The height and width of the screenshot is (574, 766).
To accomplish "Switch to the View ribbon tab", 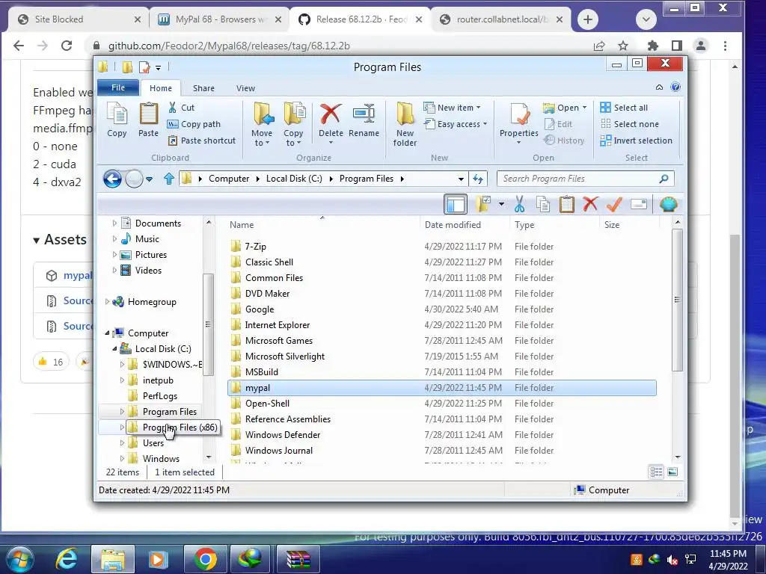I will point(245,88).
